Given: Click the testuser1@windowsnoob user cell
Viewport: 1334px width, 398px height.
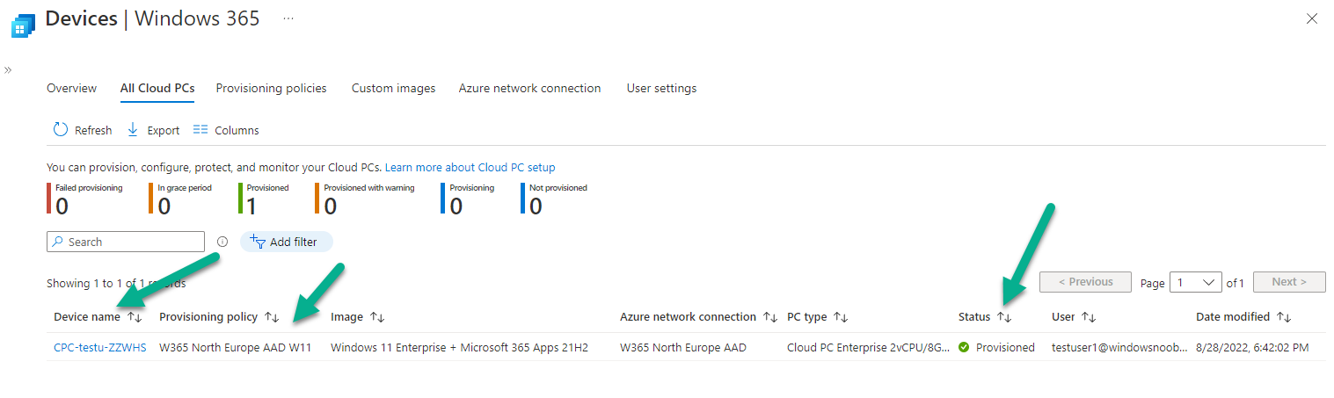Looking at the screenshot, I should point(1119,347).
